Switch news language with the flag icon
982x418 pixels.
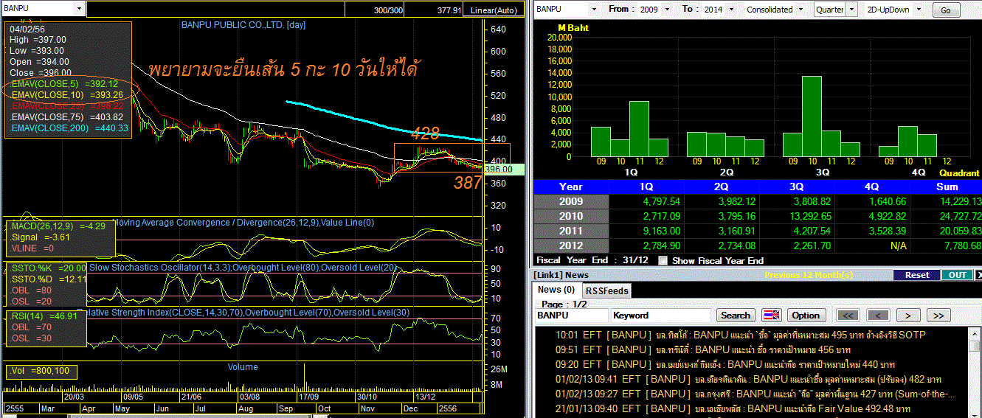(x=771, y=315)
